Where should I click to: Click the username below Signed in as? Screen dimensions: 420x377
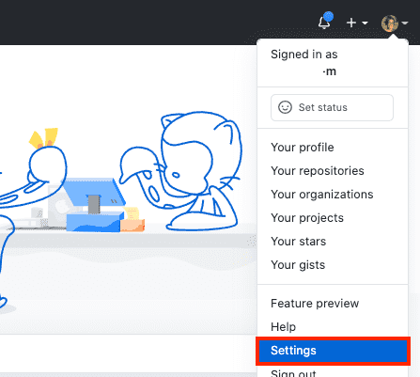pyautogui.click(x=329, y=71)
